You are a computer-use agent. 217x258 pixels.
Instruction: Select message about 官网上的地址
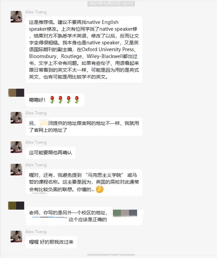84,126
